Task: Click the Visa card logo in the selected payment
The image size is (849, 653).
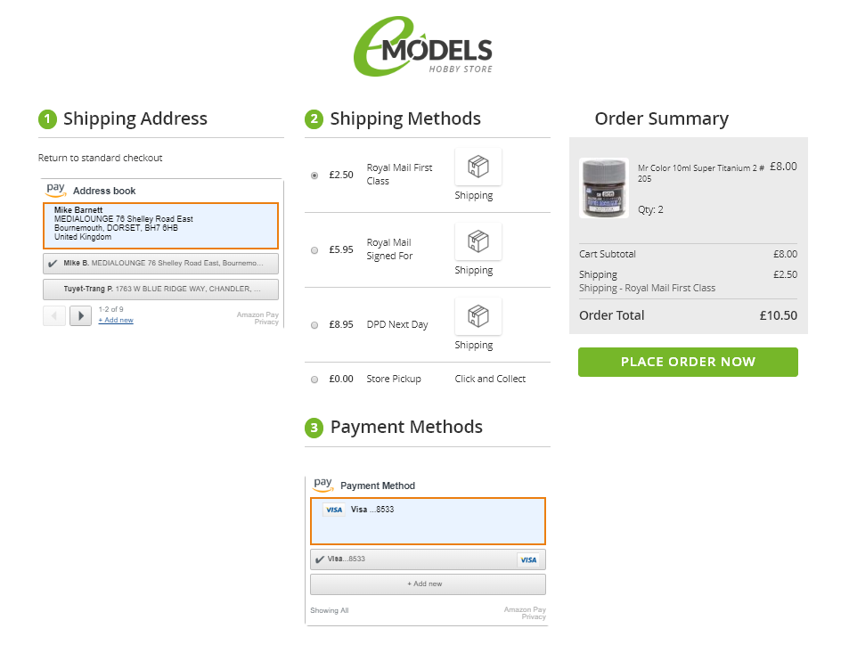Action: [x=334, y=510]
